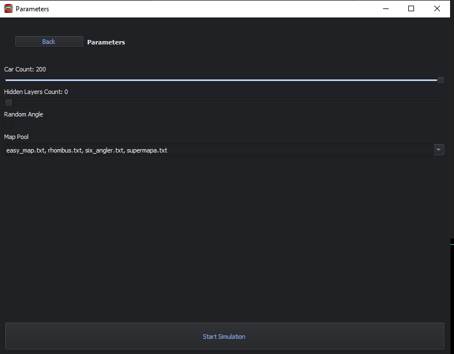Viewport: 454px width, 354px height.
Task: Enable the Random Angle checkbox
Action: tap(8, 125)
